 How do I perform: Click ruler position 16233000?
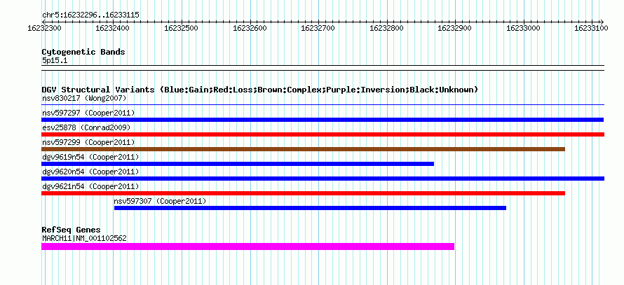point(523,29)
